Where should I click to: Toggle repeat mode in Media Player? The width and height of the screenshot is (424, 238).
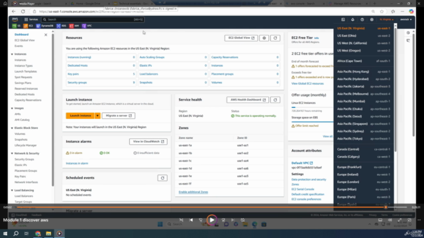tap(242, 220)
